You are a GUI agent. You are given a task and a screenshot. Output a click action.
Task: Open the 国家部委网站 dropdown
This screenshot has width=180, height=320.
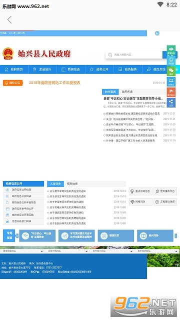(x=22, y=251)
